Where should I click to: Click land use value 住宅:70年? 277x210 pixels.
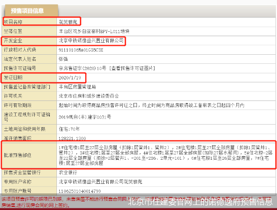pos(69,129)
